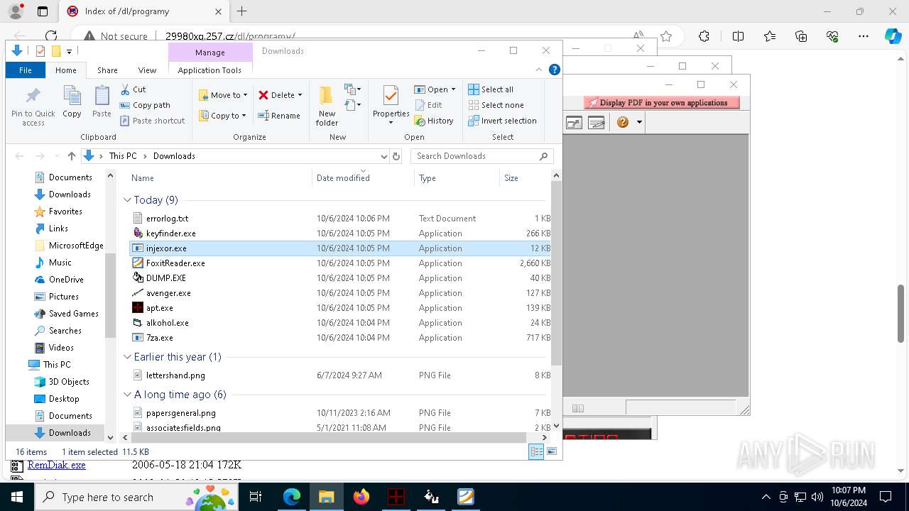Click the Copy ribbon button
The image size is (909, 511).
click(x=72, y=101)
